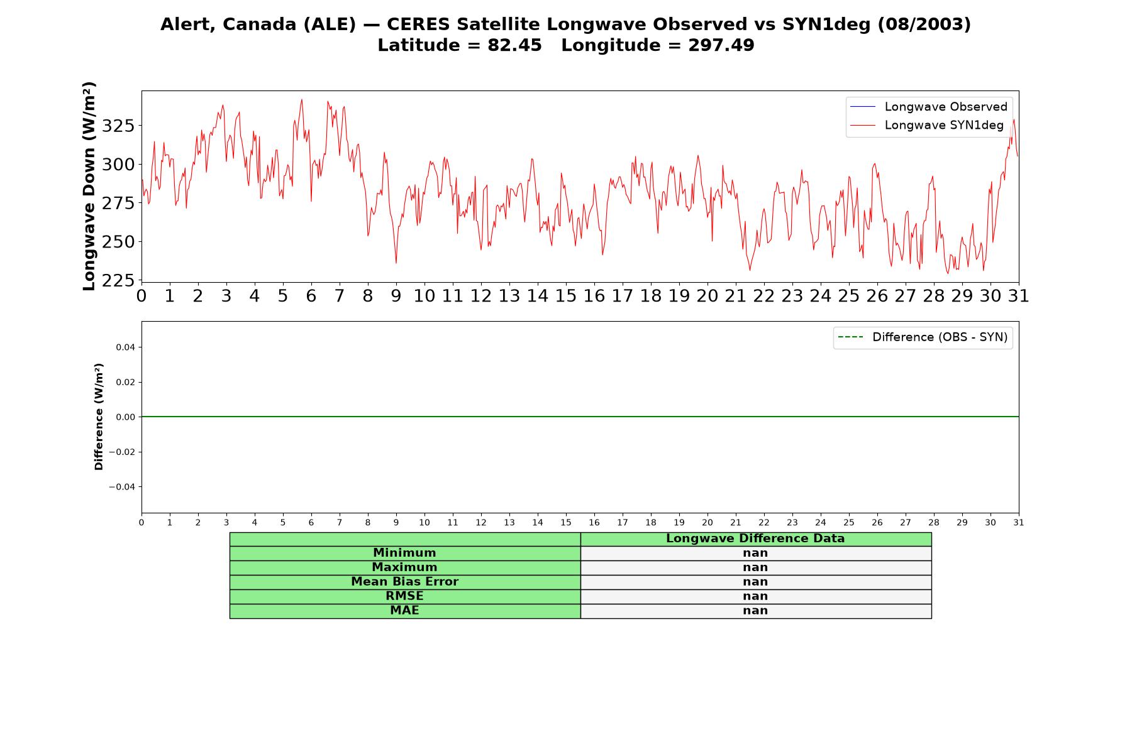
Task: Click the Longwave Observed legend entry
Action: coord(929,107)
